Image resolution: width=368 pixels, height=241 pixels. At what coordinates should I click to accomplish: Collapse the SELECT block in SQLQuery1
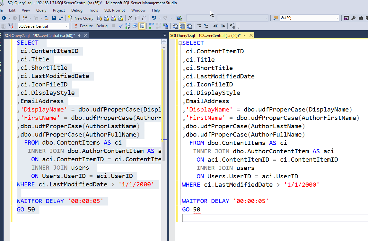pyautogui.click(x=180, y=43)
